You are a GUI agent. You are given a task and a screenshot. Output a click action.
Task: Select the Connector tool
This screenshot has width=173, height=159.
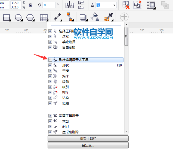[70, 17]
